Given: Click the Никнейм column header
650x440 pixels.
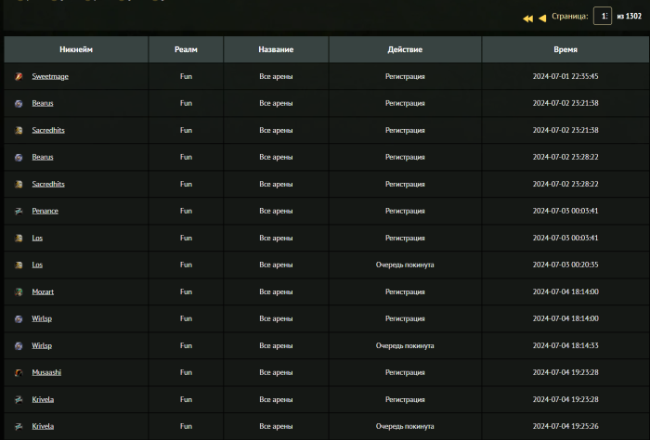Looking at the screenshot, I should coord(76,49).
